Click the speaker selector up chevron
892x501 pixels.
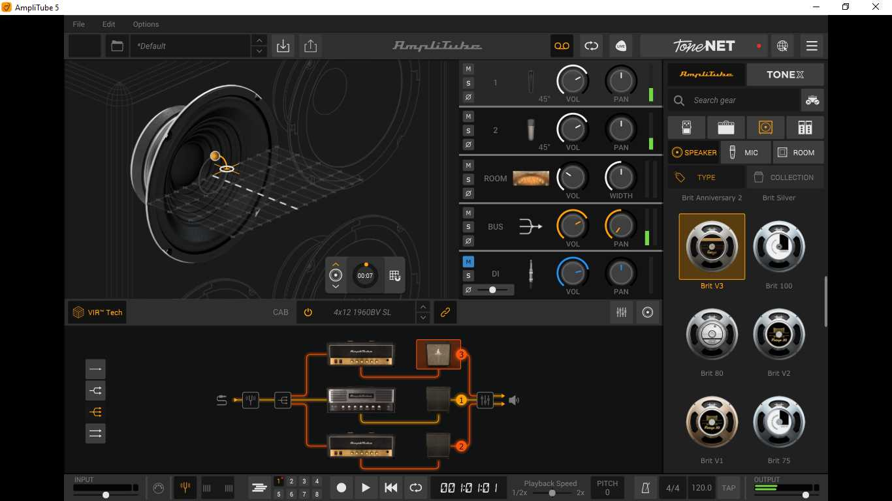tap(336, 264)
